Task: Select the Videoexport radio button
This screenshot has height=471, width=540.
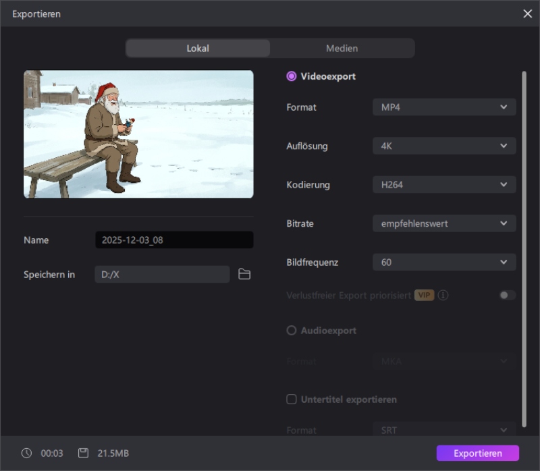Action: pos(292,76)
